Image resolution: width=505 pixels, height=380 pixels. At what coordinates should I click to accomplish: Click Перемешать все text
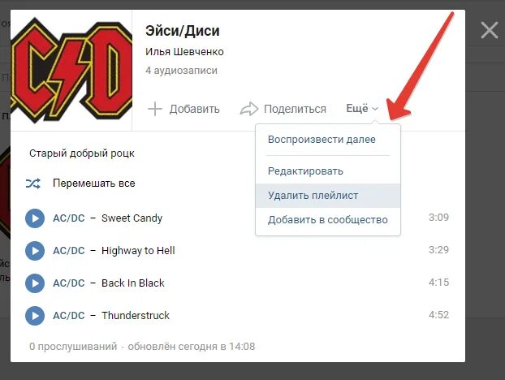pos(94,184)
